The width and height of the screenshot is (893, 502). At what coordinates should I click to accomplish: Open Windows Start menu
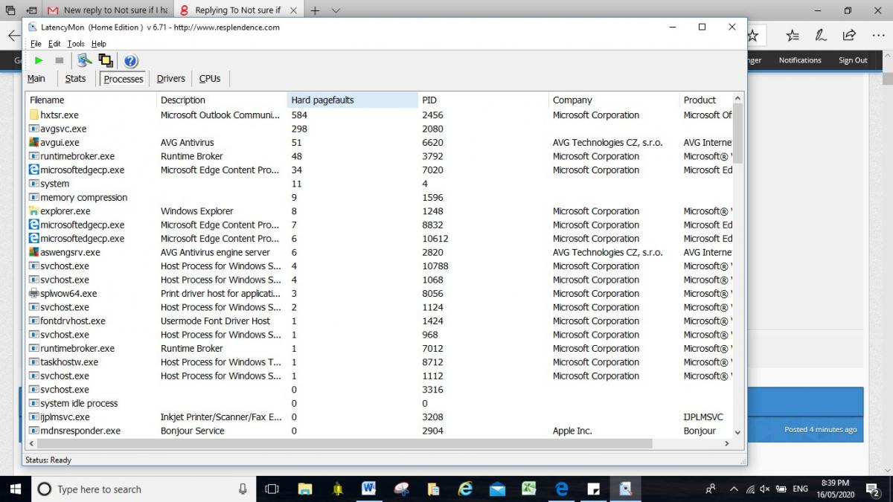tap(15, 489)
